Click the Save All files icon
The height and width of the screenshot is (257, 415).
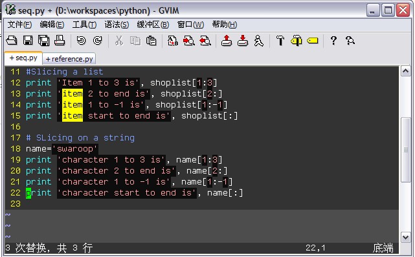[43, 41]
